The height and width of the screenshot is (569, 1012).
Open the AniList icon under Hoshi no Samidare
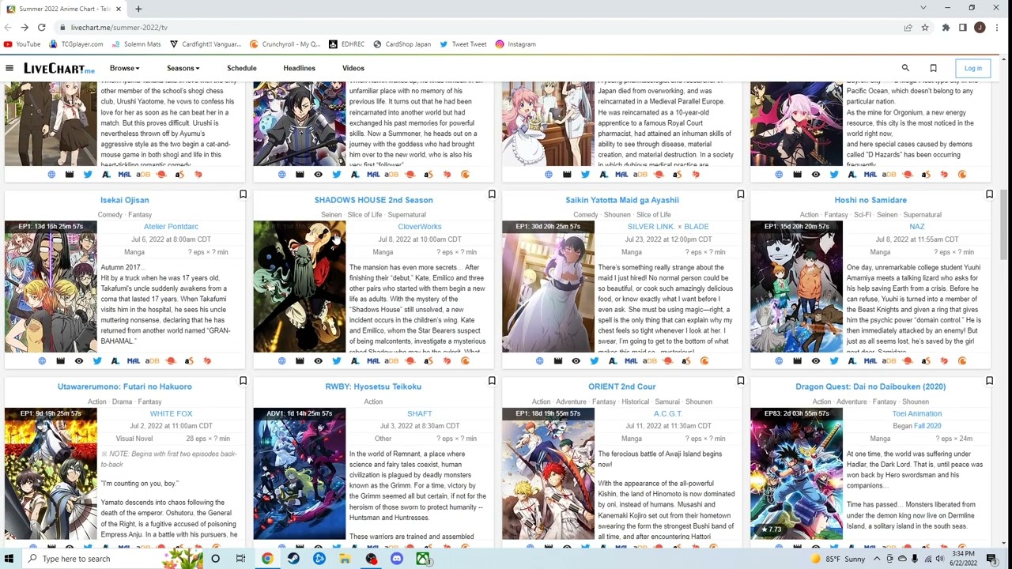coord(852,361)
